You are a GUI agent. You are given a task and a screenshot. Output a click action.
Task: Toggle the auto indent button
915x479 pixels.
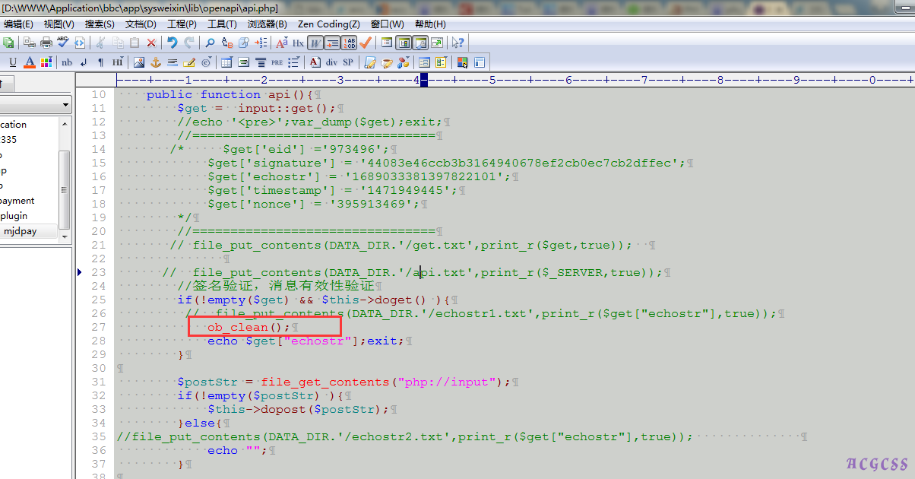[332, 43]
